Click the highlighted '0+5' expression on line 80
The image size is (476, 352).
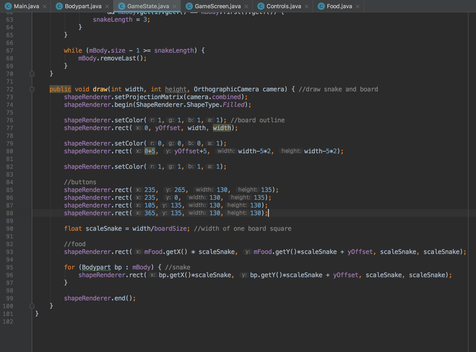pyautogui.click(x=150, y=151)
